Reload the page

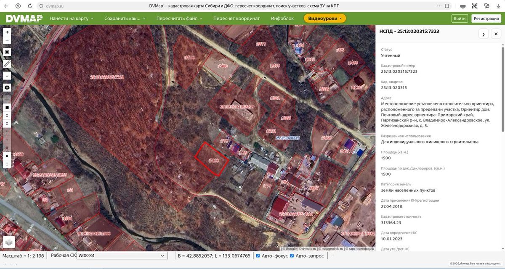pos(29,6)
